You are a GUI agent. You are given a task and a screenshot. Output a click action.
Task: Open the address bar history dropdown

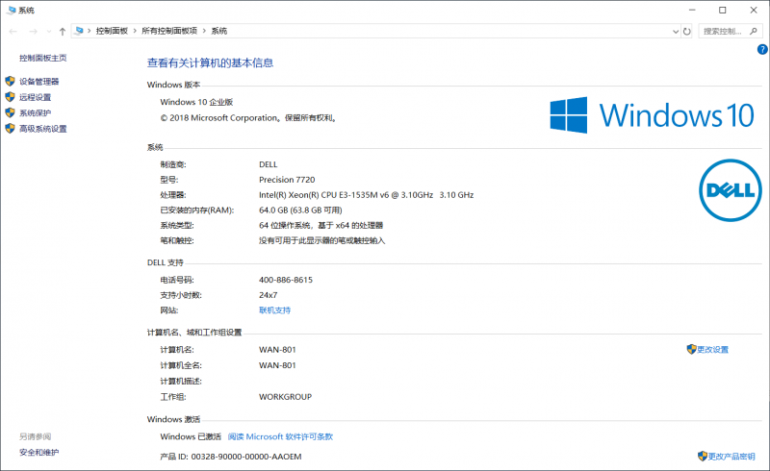pyautogui.click(x=676, y=32)
